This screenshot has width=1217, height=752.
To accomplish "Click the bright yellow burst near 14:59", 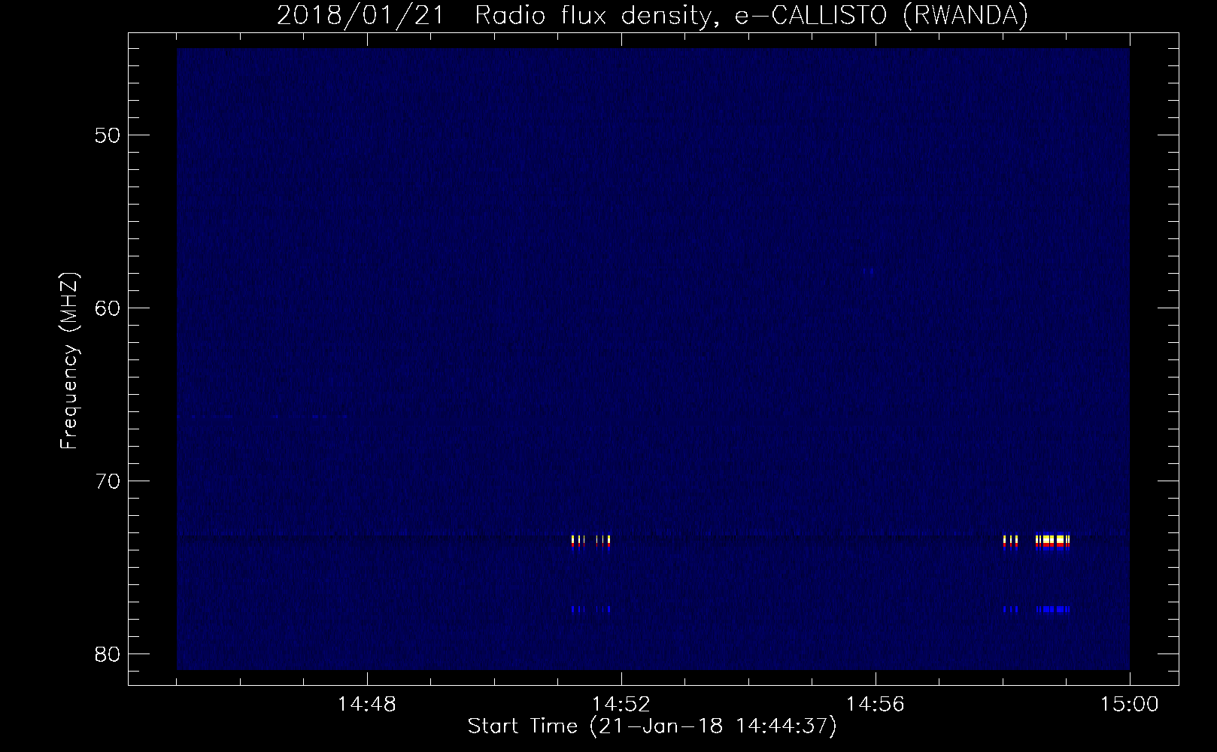I will click(1052, 541).
